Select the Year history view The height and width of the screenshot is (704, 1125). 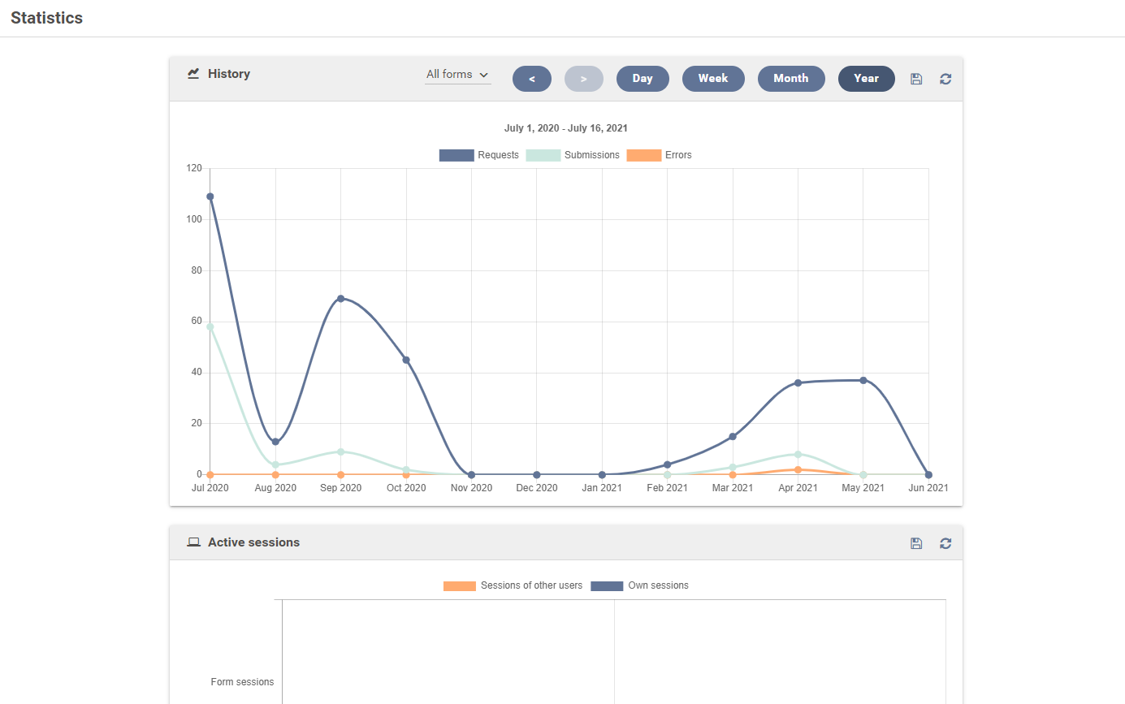pyautogui.click(x=866, y=79)
